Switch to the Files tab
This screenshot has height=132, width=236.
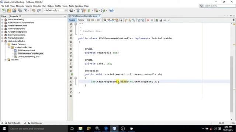(4, 16)
